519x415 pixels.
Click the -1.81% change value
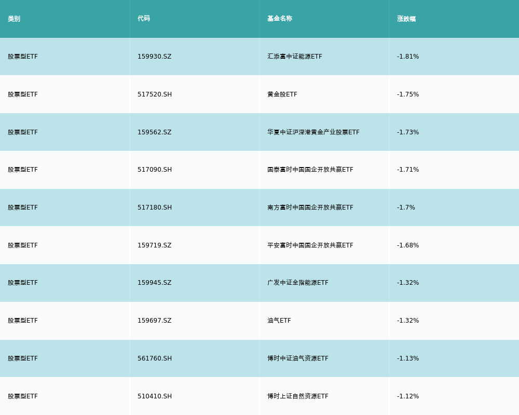click(408, 57)
